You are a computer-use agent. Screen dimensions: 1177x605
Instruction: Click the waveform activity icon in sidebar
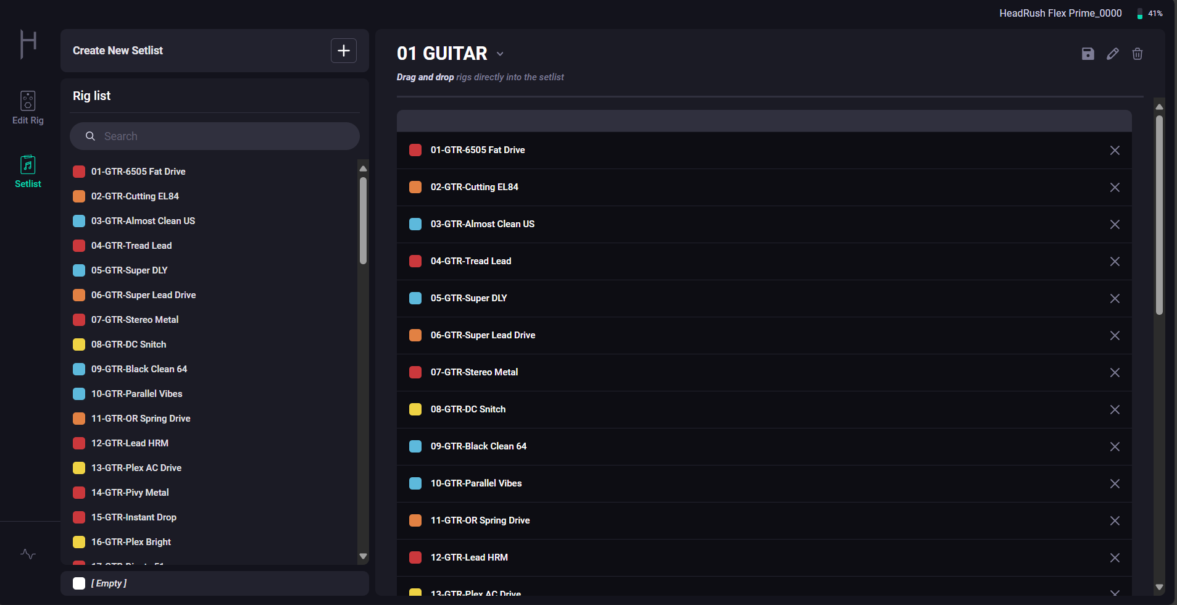pos(28,554)
